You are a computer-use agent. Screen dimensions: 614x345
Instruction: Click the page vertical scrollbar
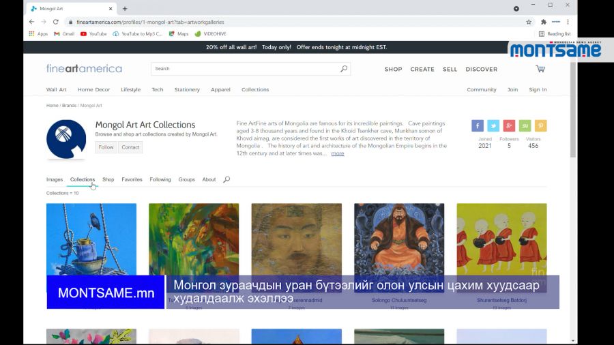[573, 110]
